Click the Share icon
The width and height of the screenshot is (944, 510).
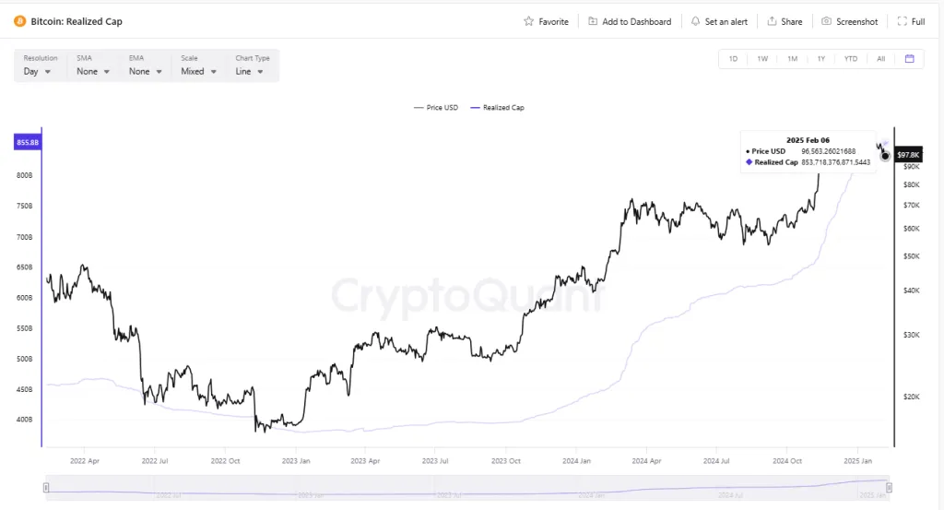[x=772, y=21]
